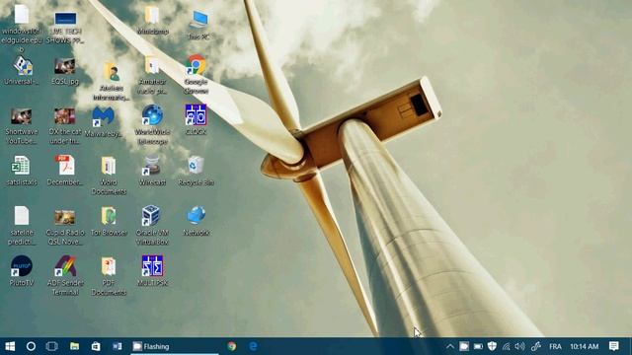The height and width of the screenshot is (355, 632).
Task: Open Microsoft Store from taskbar
Action: pyautogui.click(x=96, y=346)
